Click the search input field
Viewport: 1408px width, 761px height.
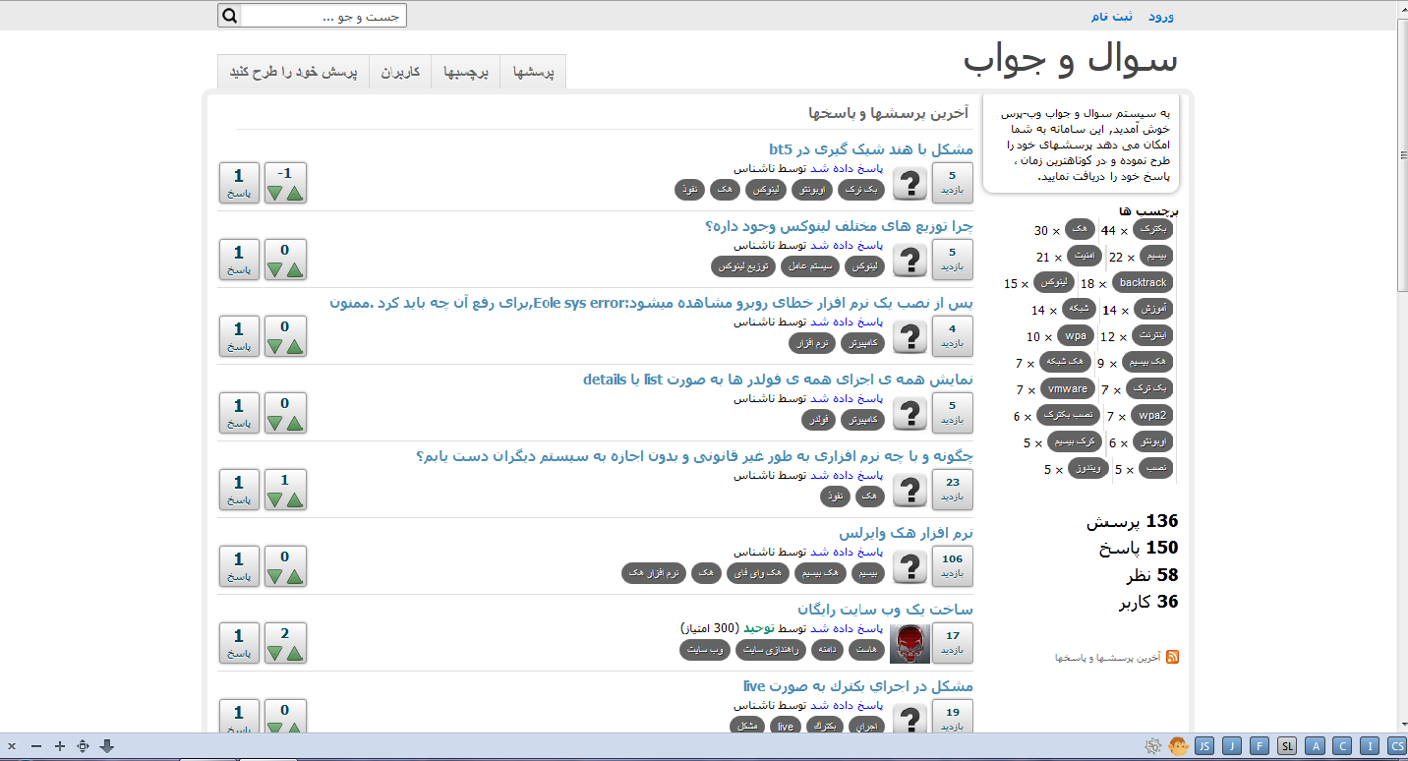pyautogui.click(x=323, y=16)
